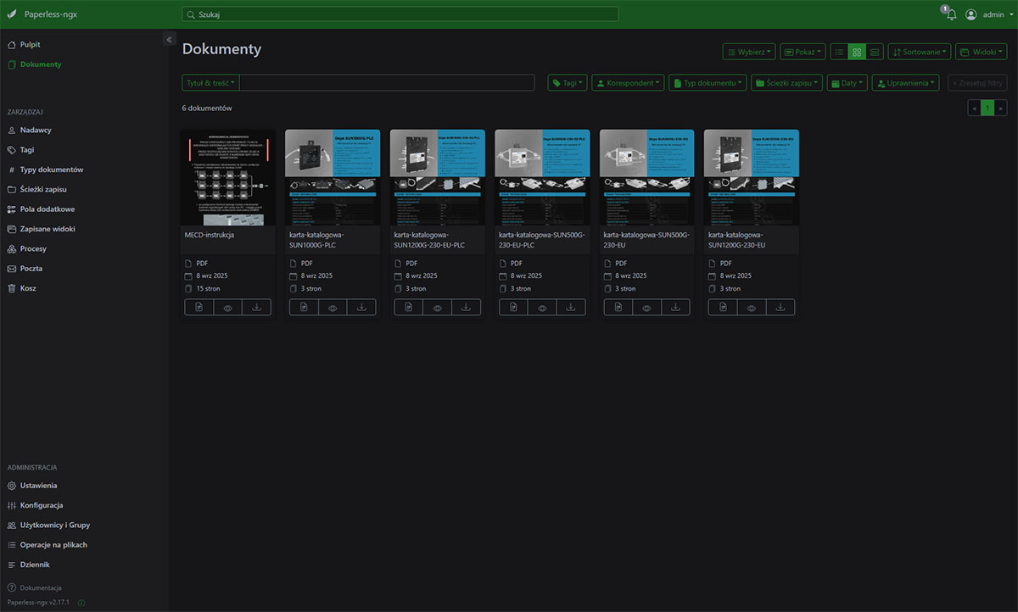The height and width of the screenshot is (612, 1018).
Task: Open the Dokumentacja link
Action: (x=40, y=587)
